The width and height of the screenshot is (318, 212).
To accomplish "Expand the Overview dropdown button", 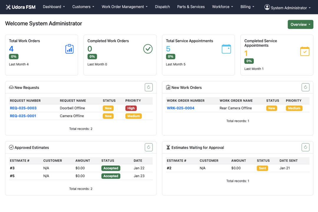I will pyautogui.click(x=300, y=24).
